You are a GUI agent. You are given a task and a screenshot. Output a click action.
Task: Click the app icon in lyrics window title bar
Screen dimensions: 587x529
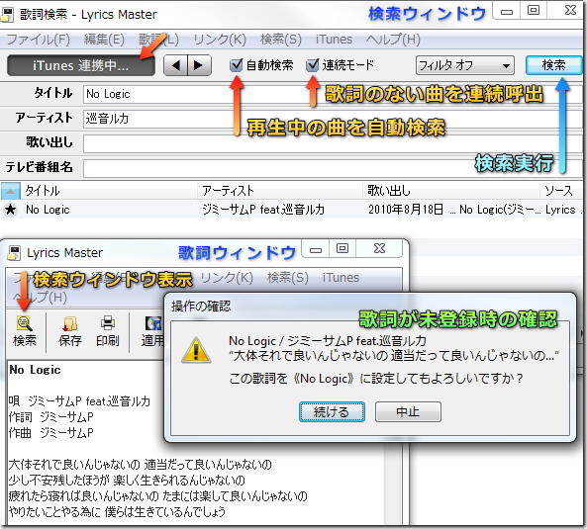(x=14, y=253)
